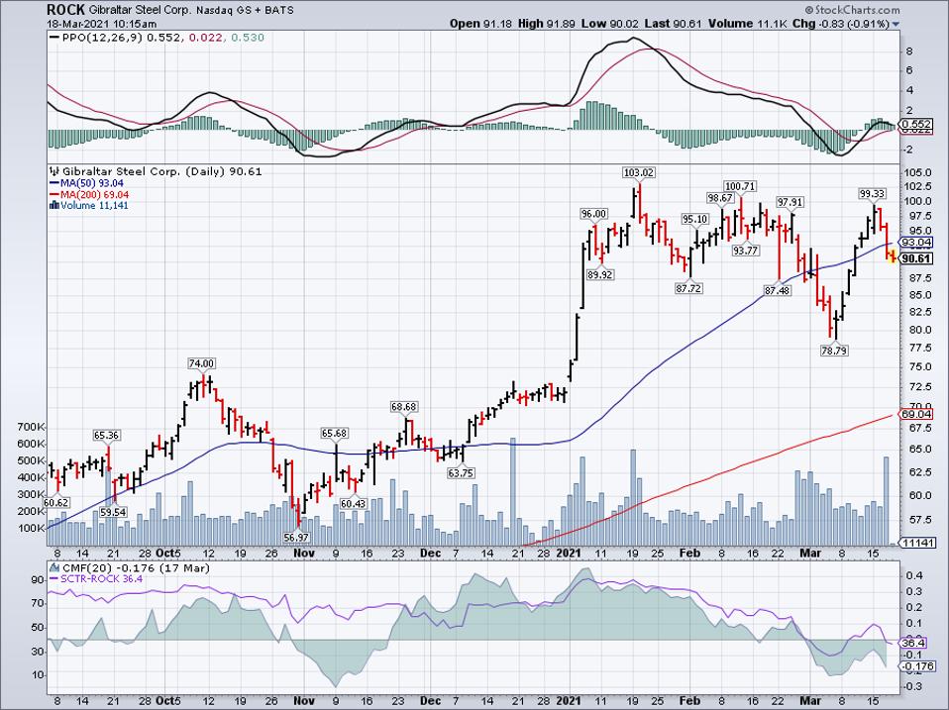Click the 87.48 low price annotation

pos(777,291)
